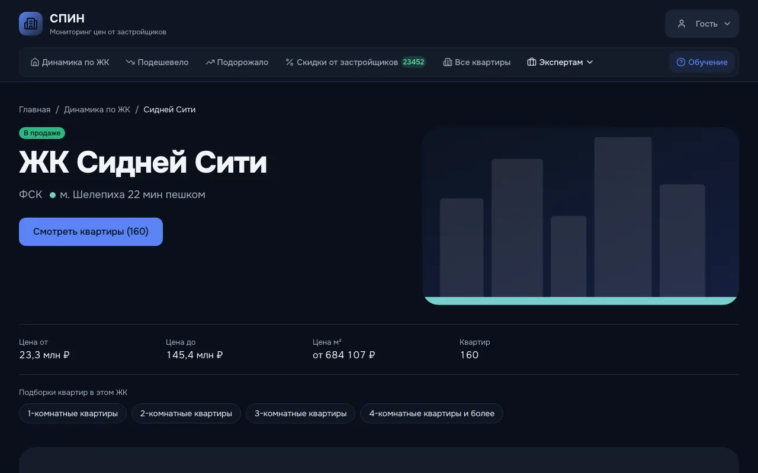Click the guest user profile icon

tap(682, 24)
